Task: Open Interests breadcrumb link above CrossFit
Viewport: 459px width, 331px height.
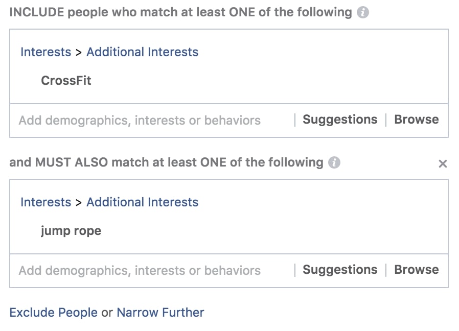Action: (x=45, y=52)
